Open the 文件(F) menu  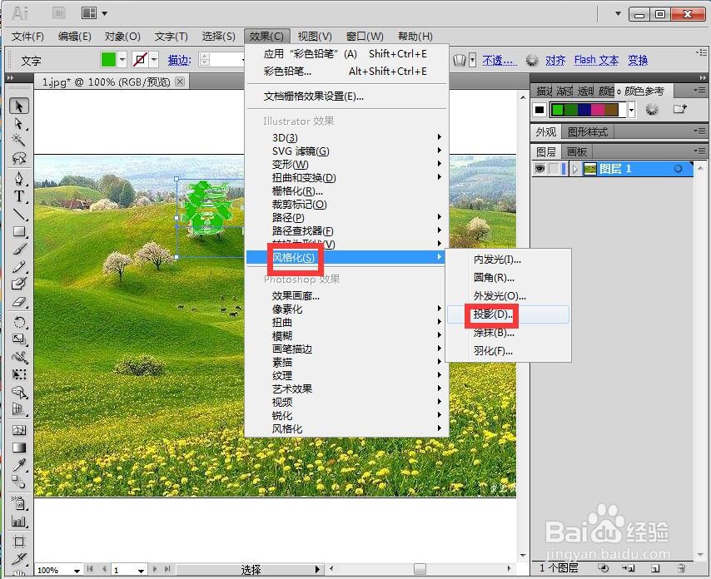click(x=27, y=37)
